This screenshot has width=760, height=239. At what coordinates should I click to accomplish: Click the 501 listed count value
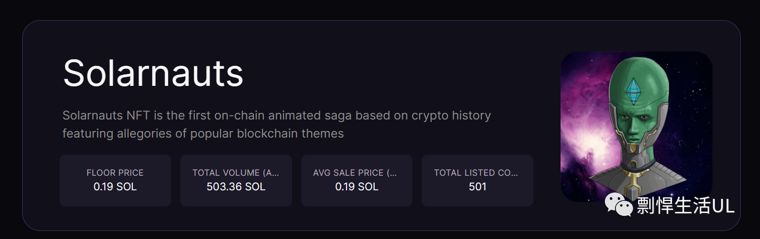coord(477,187)
